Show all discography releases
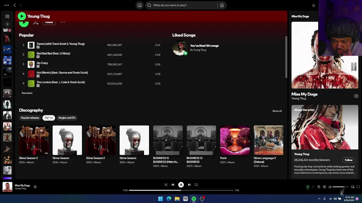The height and width of the screenshot is (203, 362). click(x=277, y=111)
